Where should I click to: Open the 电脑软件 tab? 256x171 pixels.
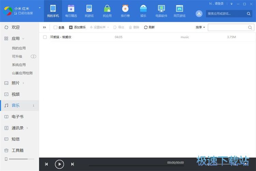pyautogui.click(x=161, y=11)
